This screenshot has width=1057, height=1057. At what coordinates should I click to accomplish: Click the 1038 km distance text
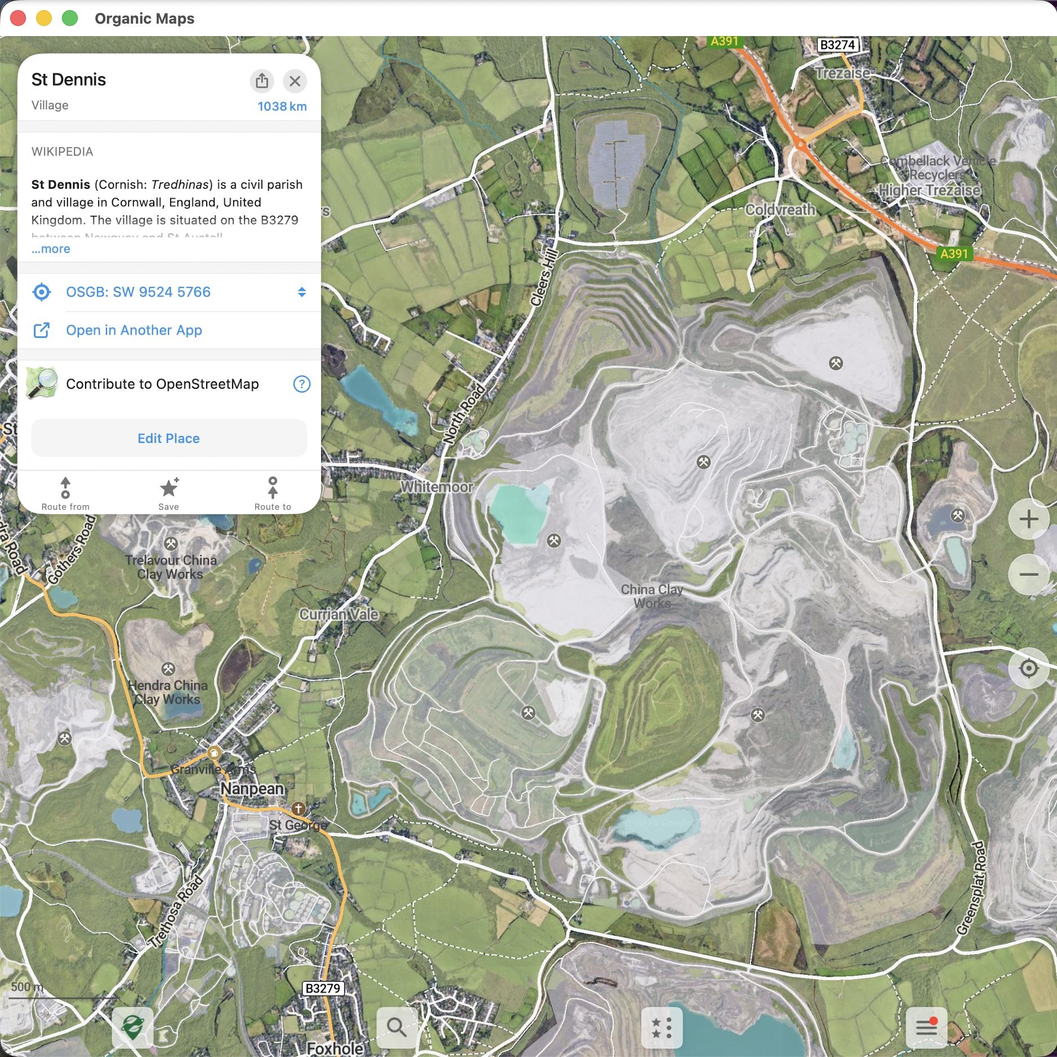coord(282,106)
